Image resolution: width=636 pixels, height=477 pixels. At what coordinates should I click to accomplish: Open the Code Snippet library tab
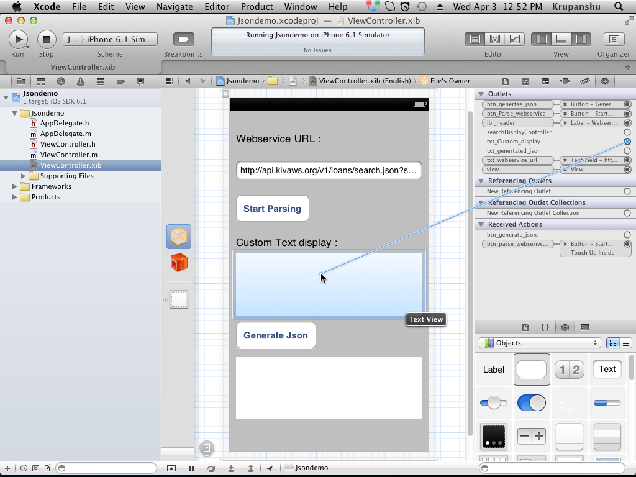(545, 327)
